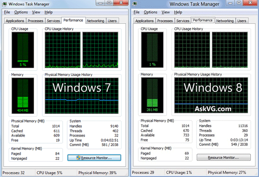Click Commit value 581 / 2038 in Windows 7
The height and width of the screenshot is (177, 259).
click(110, 145)
